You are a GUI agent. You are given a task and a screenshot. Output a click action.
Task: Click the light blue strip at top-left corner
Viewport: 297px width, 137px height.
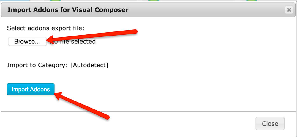(x=15, y=1)
